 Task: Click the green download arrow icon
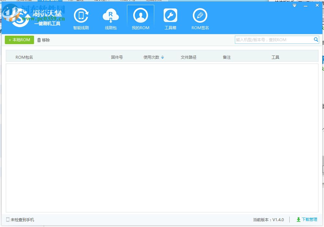(298, 220)
